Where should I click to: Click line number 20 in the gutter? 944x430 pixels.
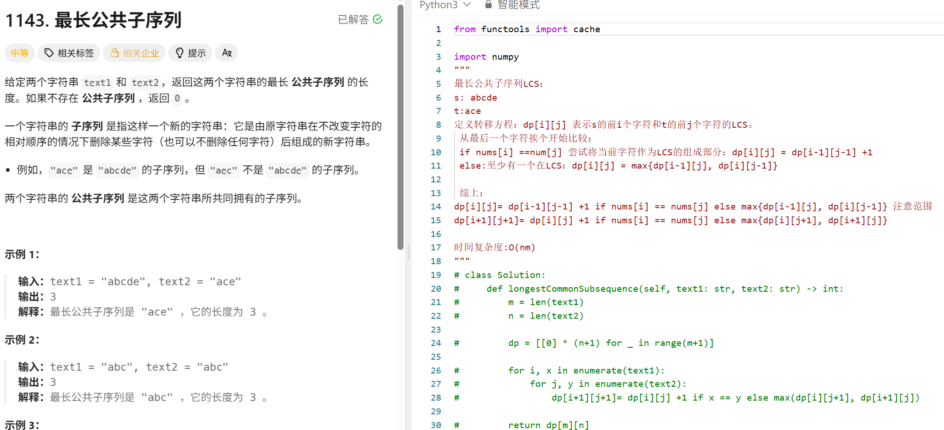(x=436, y=289)
